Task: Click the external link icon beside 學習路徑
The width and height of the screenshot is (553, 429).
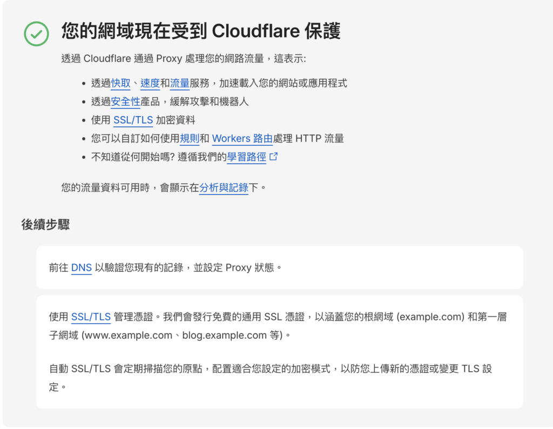Action: click(x=274, y=156)
